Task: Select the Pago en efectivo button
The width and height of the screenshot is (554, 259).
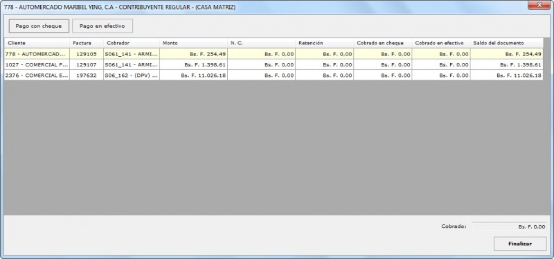Action: click(102, 26)
